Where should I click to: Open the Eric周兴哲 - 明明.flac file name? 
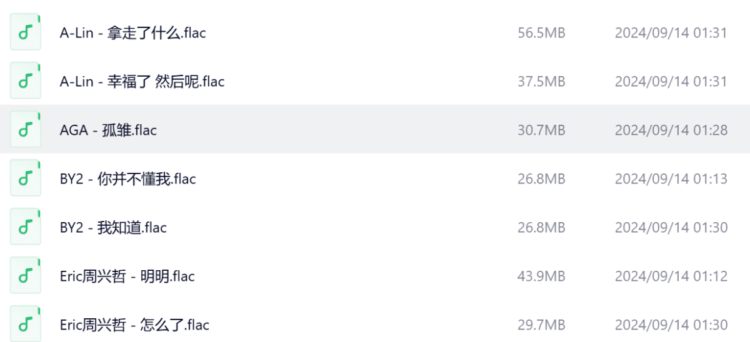[x=127, y=276]
